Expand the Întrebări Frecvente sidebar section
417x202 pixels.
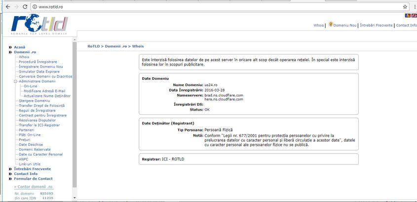(x=10, y=168)
